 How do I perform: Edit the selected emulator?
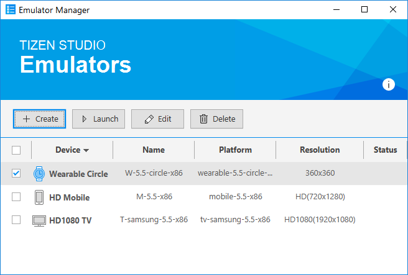[x=157, y=119]
